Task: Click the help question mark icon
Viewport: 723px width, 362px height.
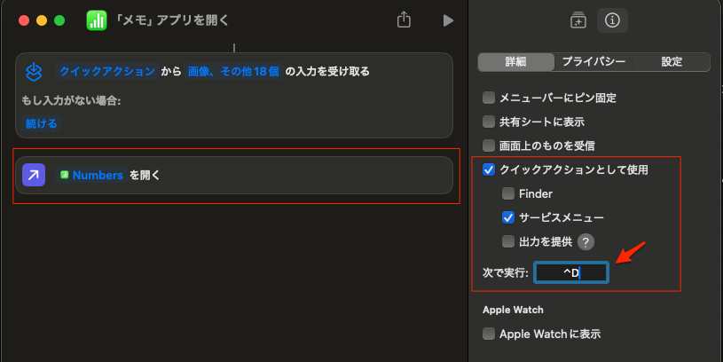Action: (585, 241)
